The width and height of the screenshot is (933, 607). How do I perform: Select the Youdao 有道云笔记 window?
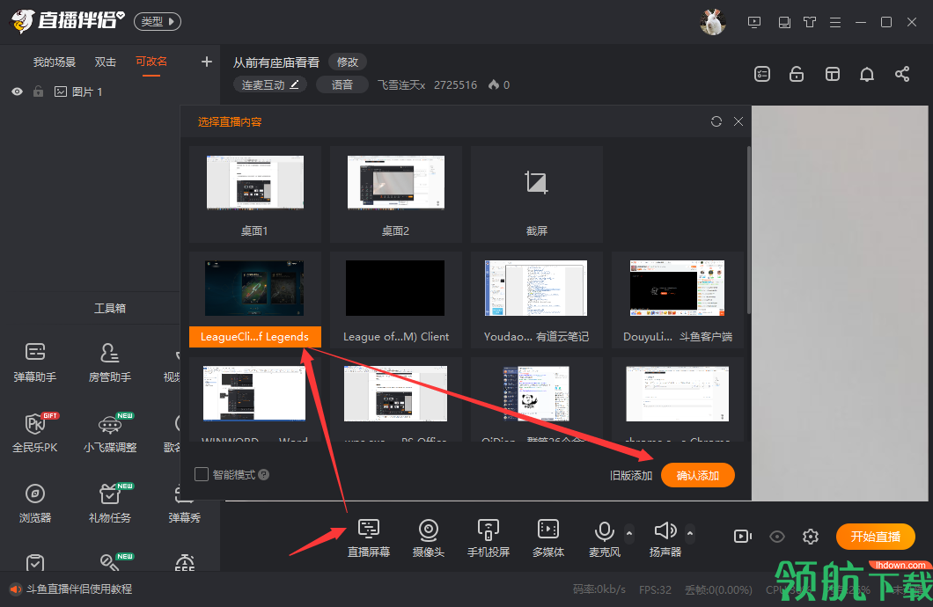[537, 300]
